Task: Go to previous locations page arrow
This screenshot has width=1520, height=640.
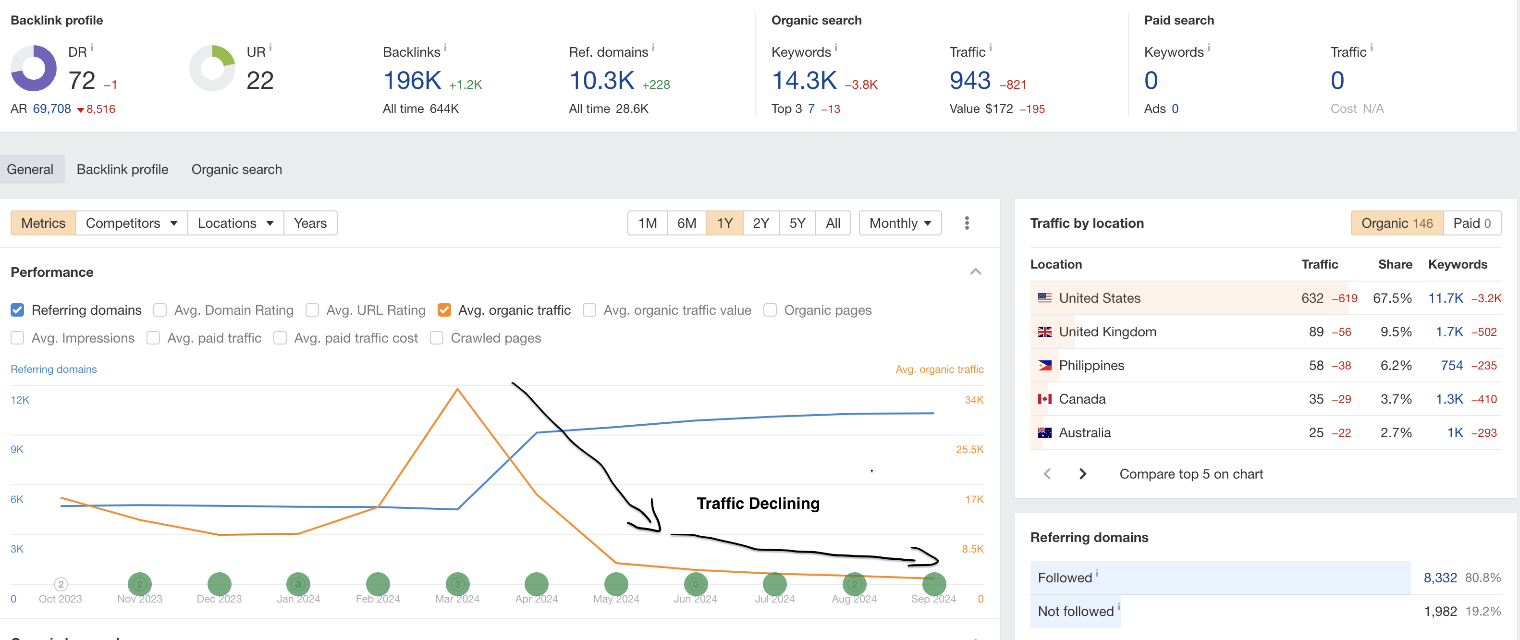Action: click(x=1047, y=473)
